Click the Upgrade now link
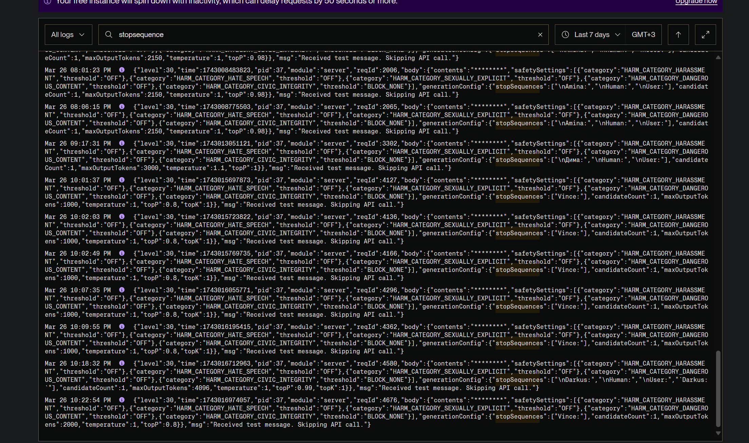The width and height of the screenshot is (749, 443). (x=696, y=2)
